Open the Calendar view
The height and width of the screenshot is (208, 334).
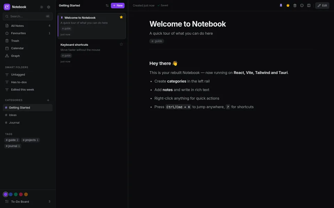pyautogui.click(x=28, y=48)
